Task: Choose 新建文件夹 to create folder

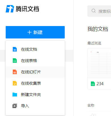Action: point(35,94)
